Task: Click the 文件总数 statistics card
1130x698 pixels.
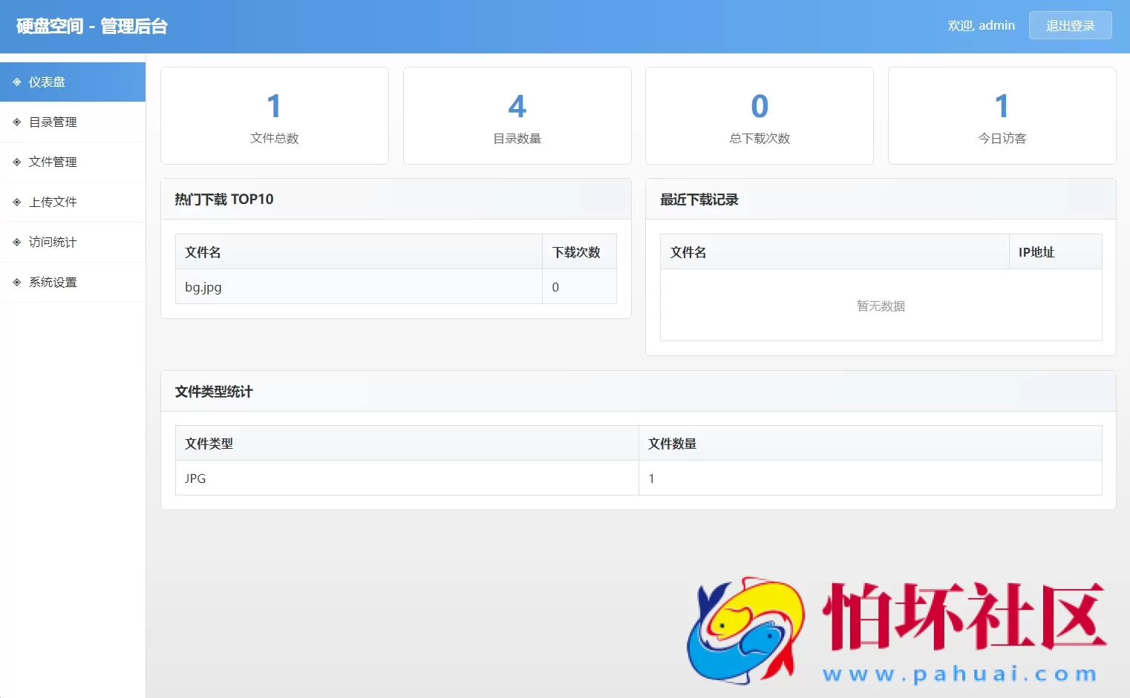Action: pyautogui.click(x=274, y=116)
